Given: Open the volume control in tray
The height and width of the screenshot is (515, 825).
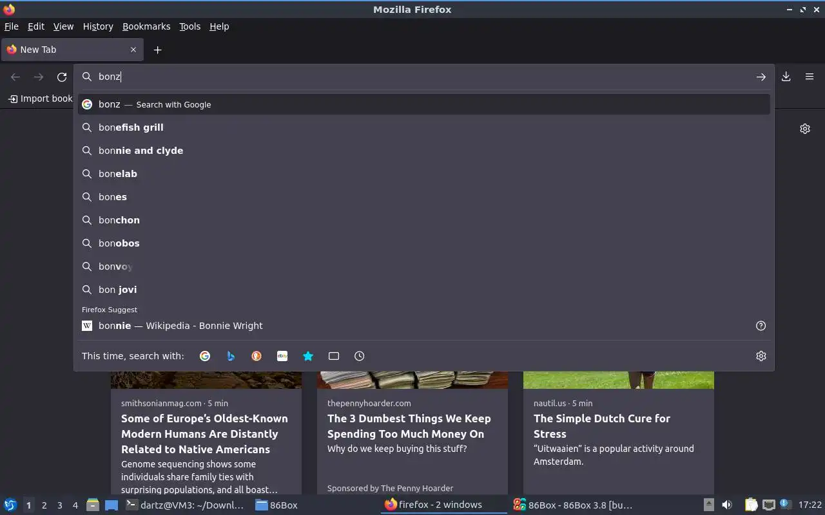Looking at the screenshot, I should click(727, 505).
